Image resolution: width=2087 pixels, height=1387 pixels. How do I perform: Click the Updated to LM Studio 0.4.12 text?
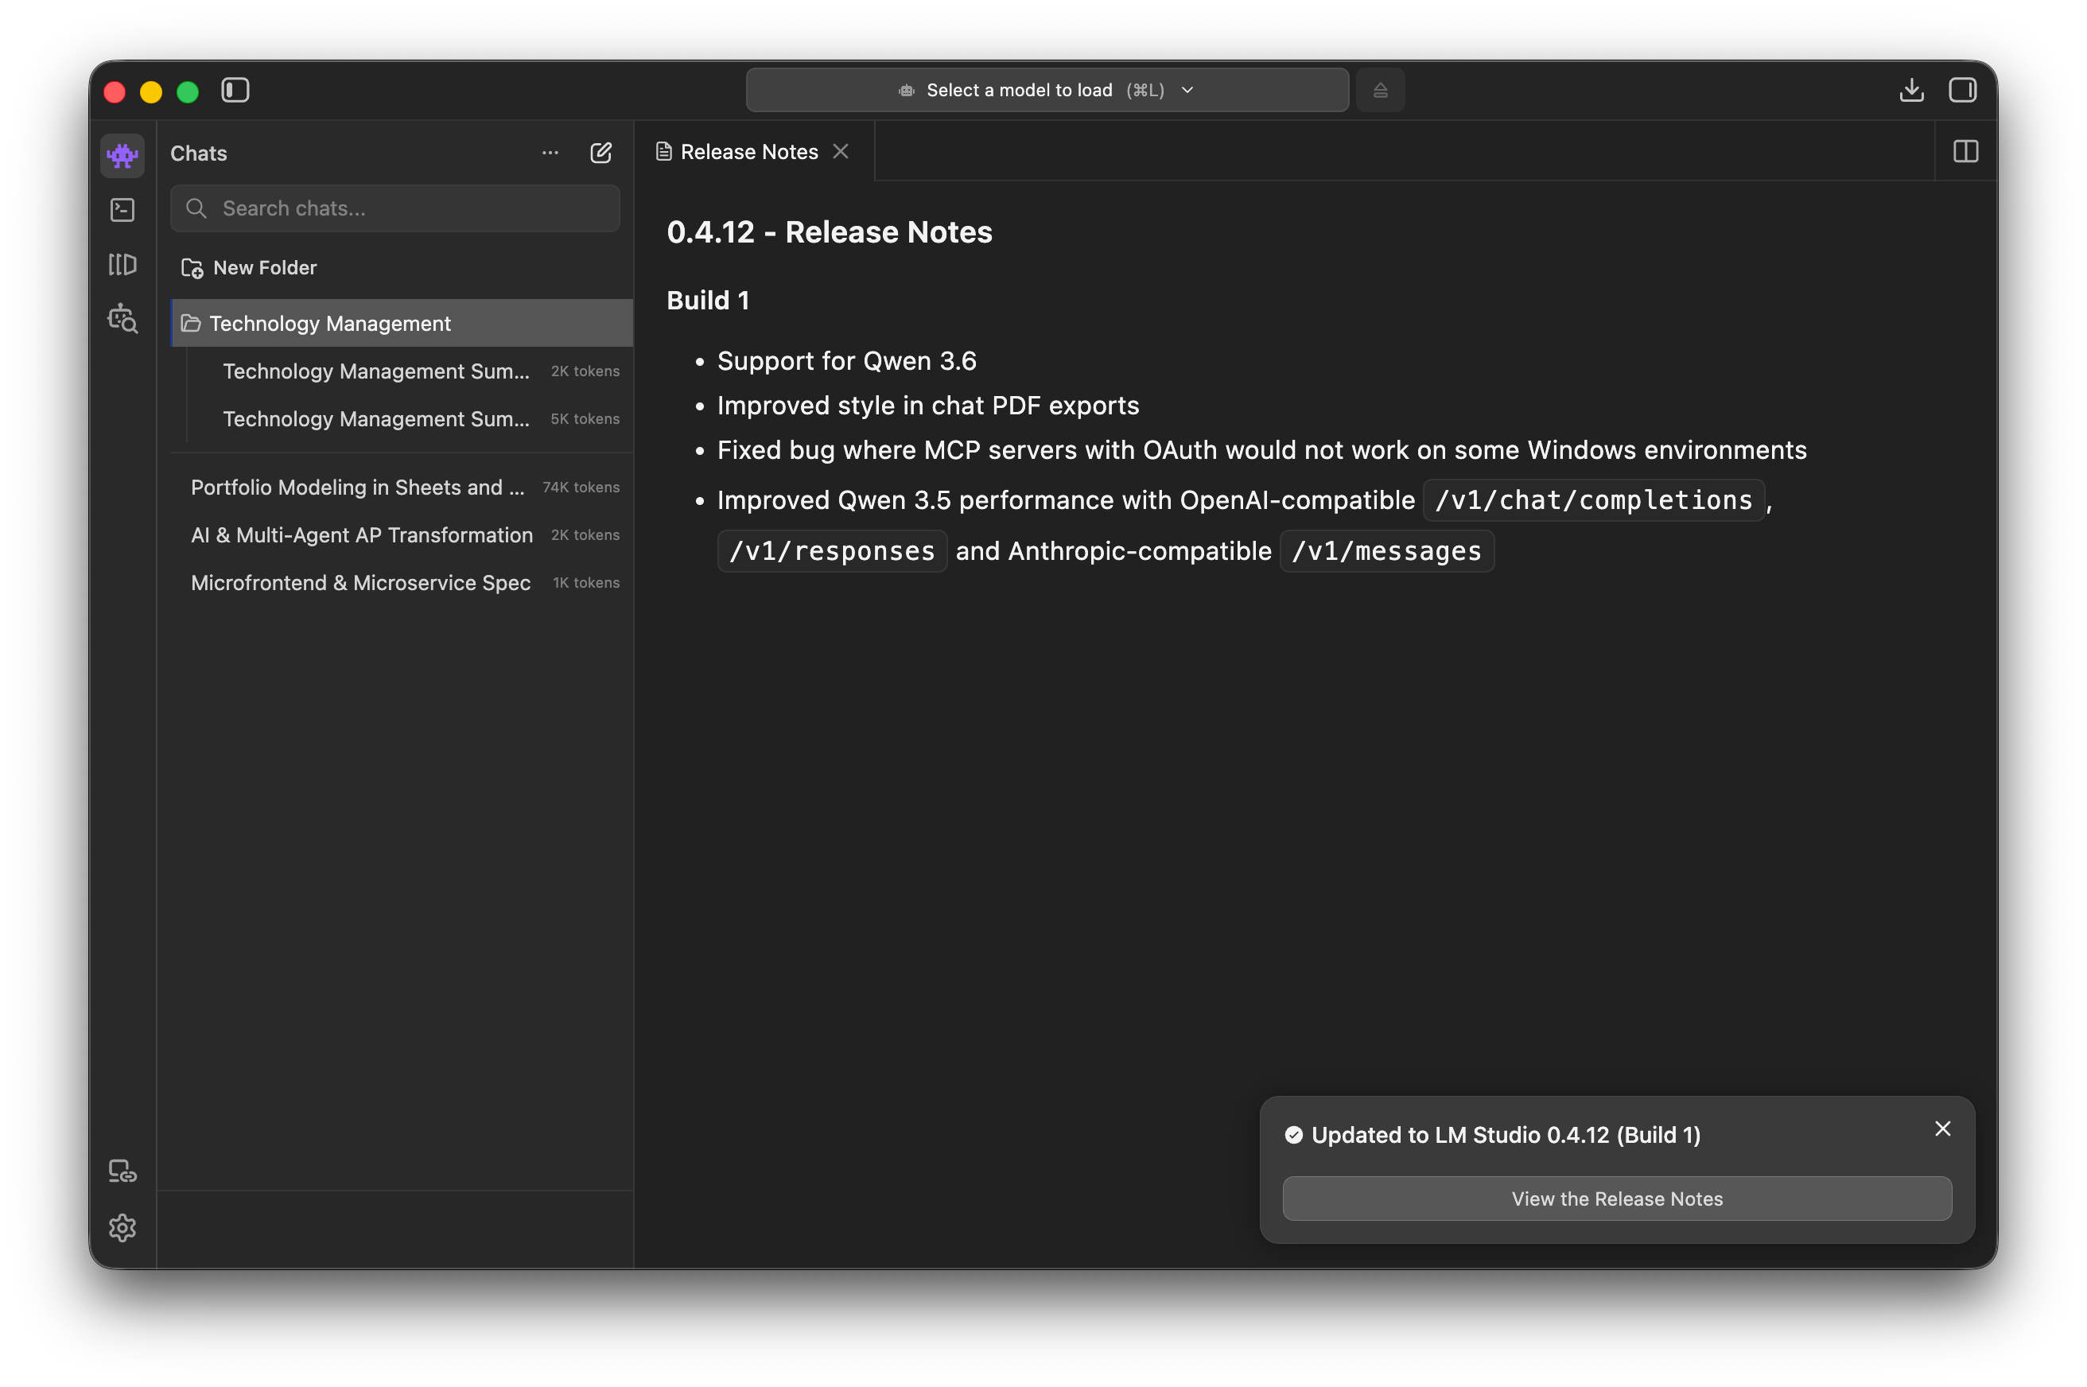click(1506, 1135)
